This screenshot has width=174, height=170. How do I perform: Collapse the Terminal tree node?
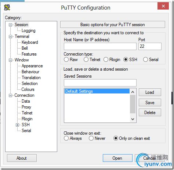(10, 36)
